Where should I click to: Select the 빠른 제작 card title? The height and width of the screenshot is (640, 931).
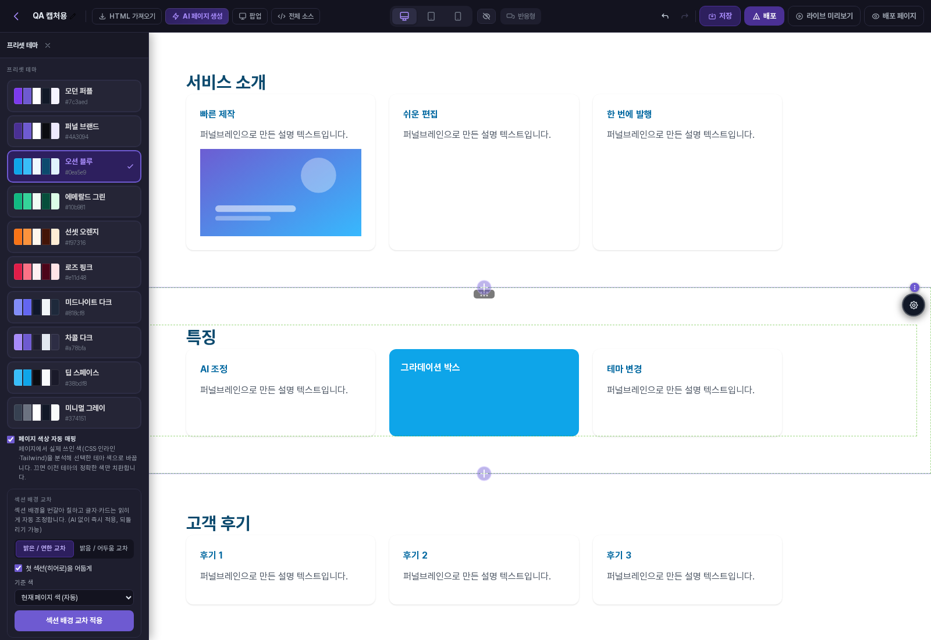pyautogui.click(x=218, y=114)
